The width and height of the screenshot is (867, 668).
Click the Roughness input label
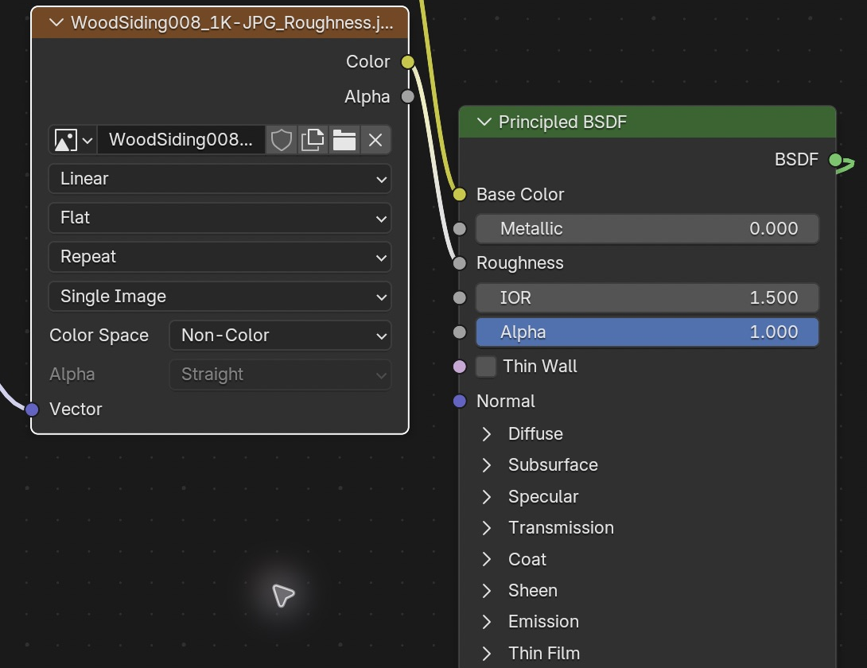(519, 263)
